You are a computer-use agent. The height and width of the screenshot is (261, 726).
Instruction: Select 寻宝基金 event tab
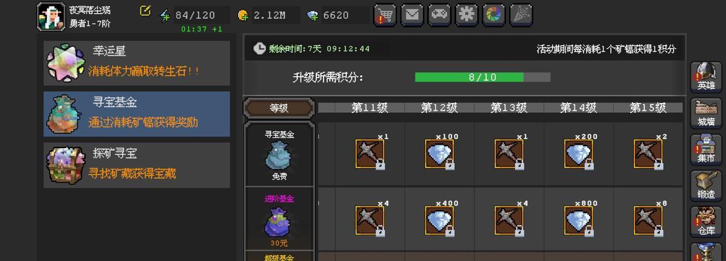click(x=137, y=114)
